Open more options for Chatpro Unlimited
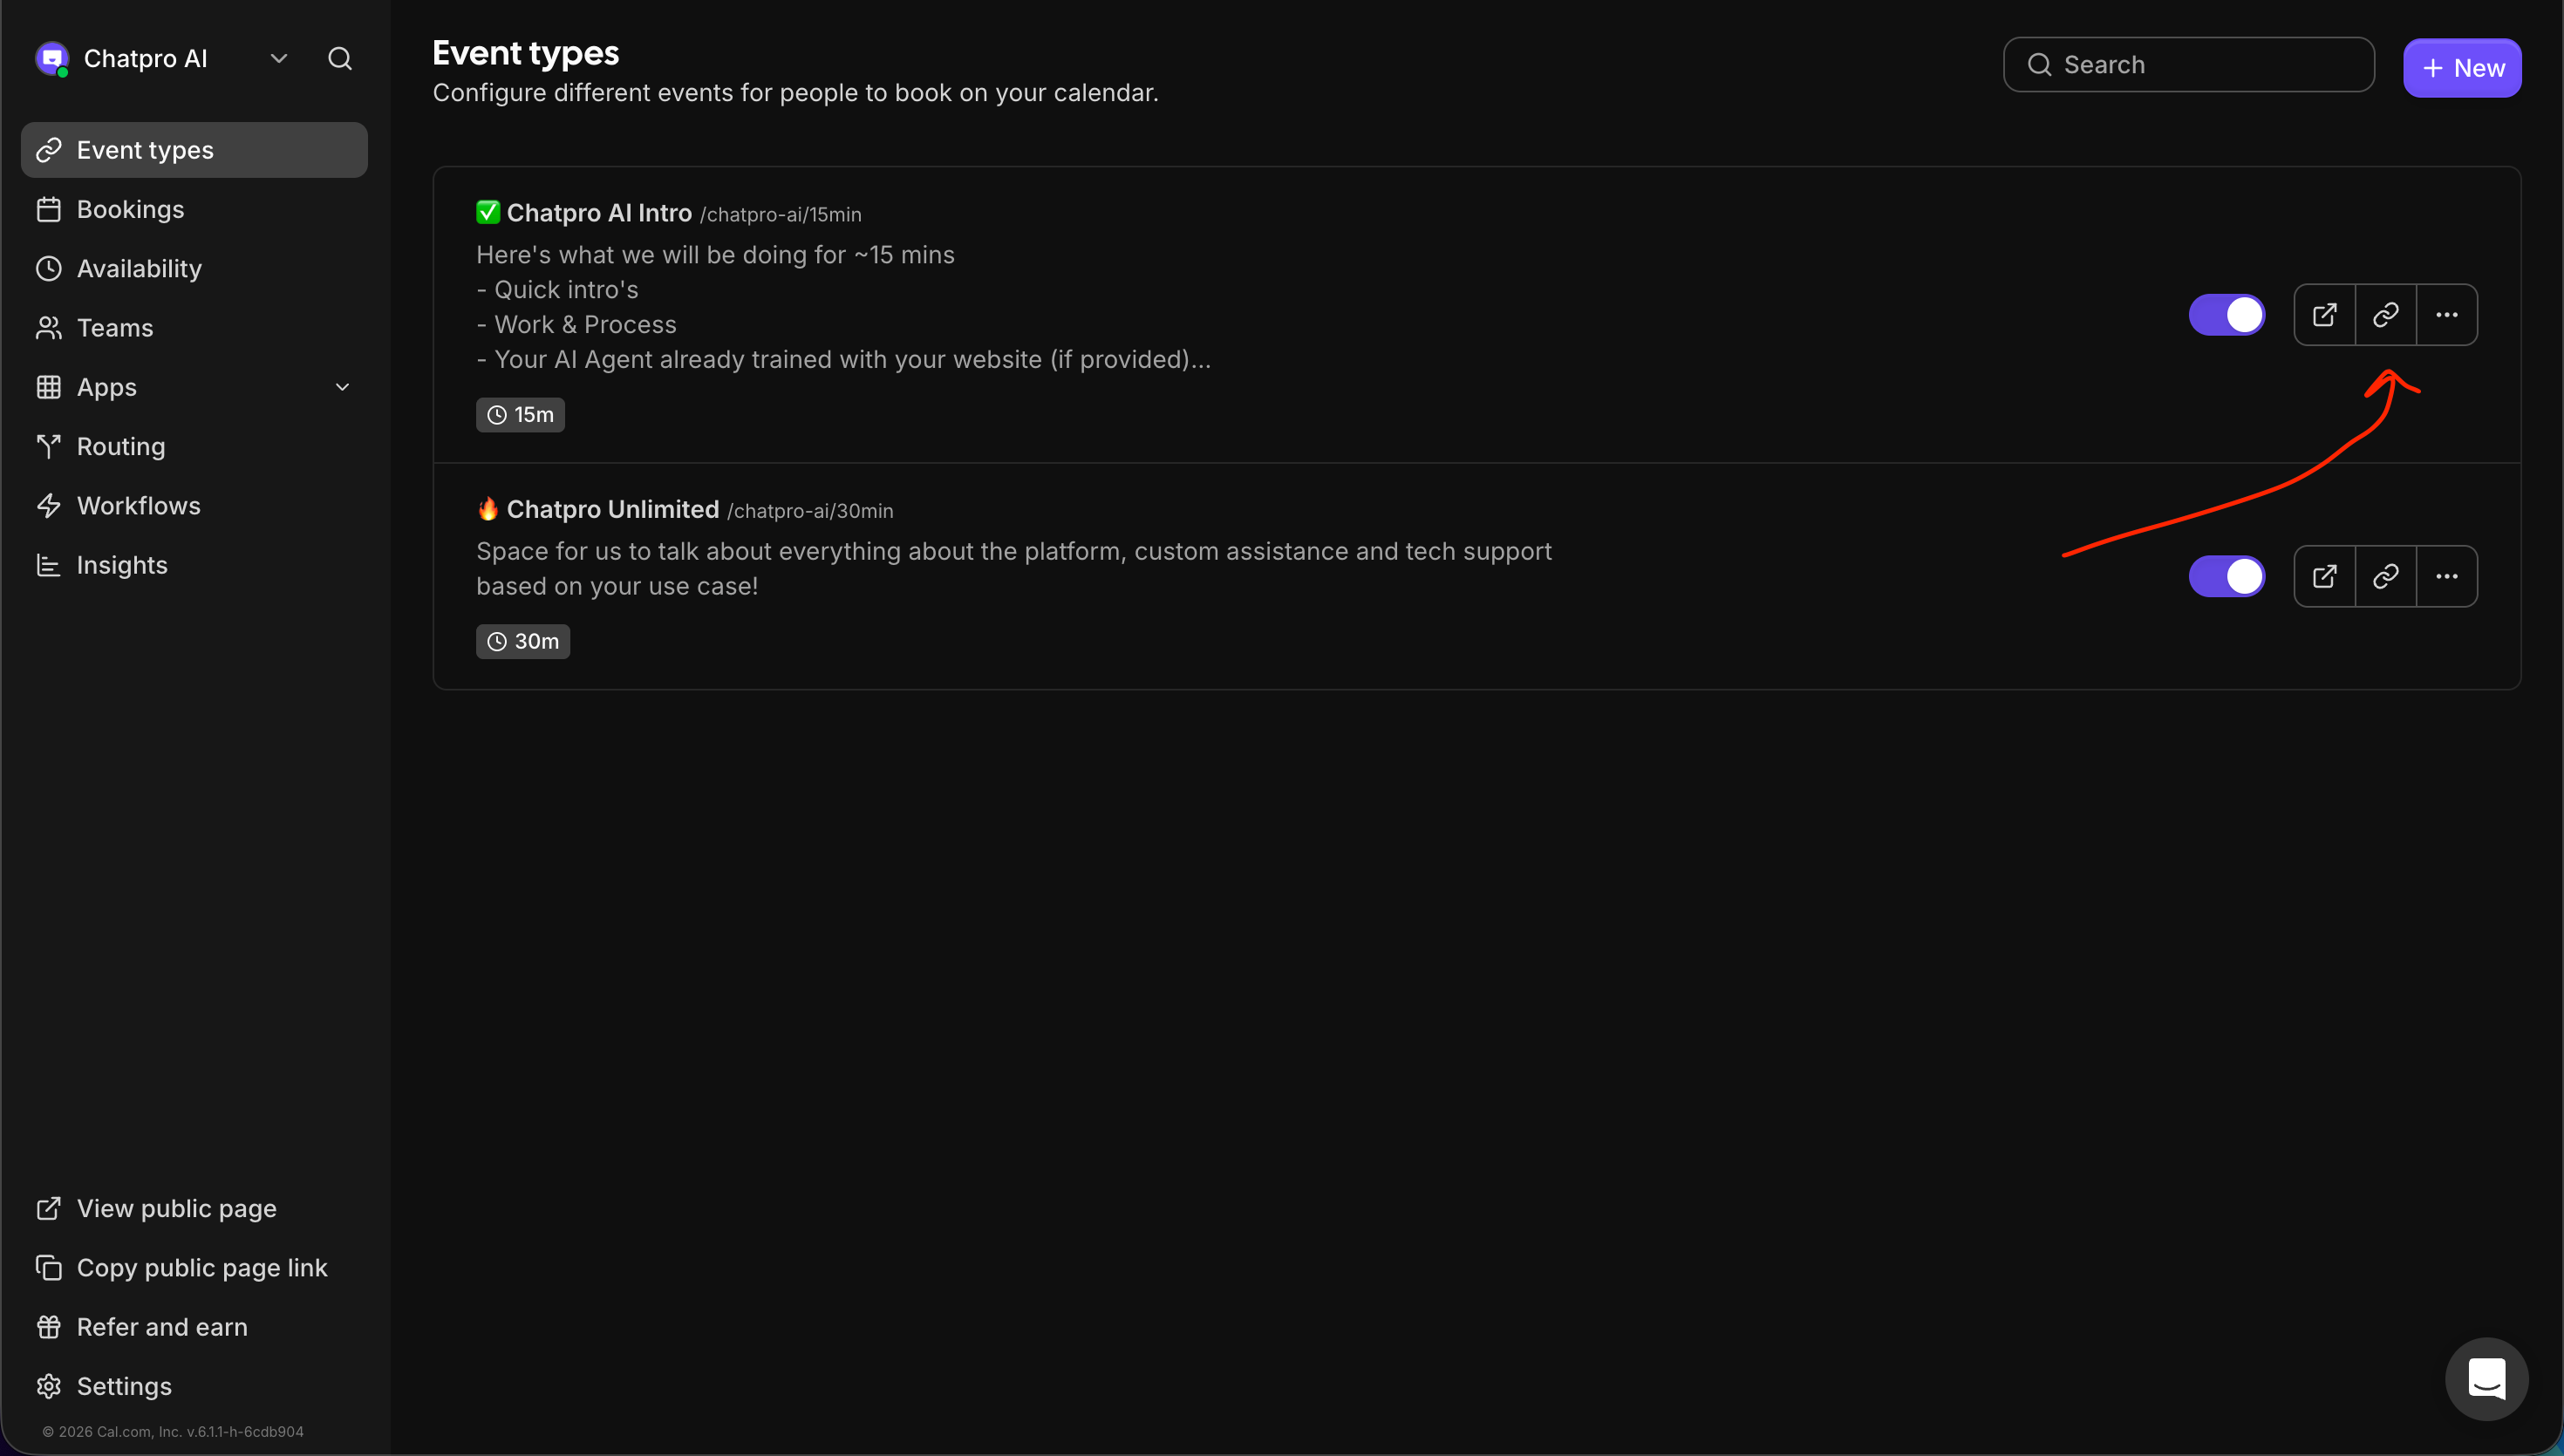The image size is (2564, 1456). click(2446, 576)
